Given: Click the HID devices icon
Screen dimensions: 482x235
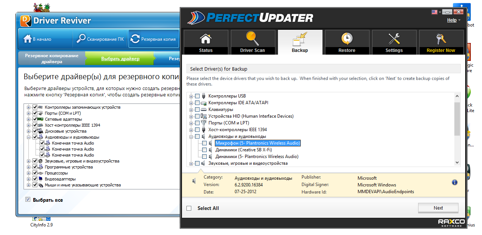Looking at the screenshot, I should coord(204,116).
